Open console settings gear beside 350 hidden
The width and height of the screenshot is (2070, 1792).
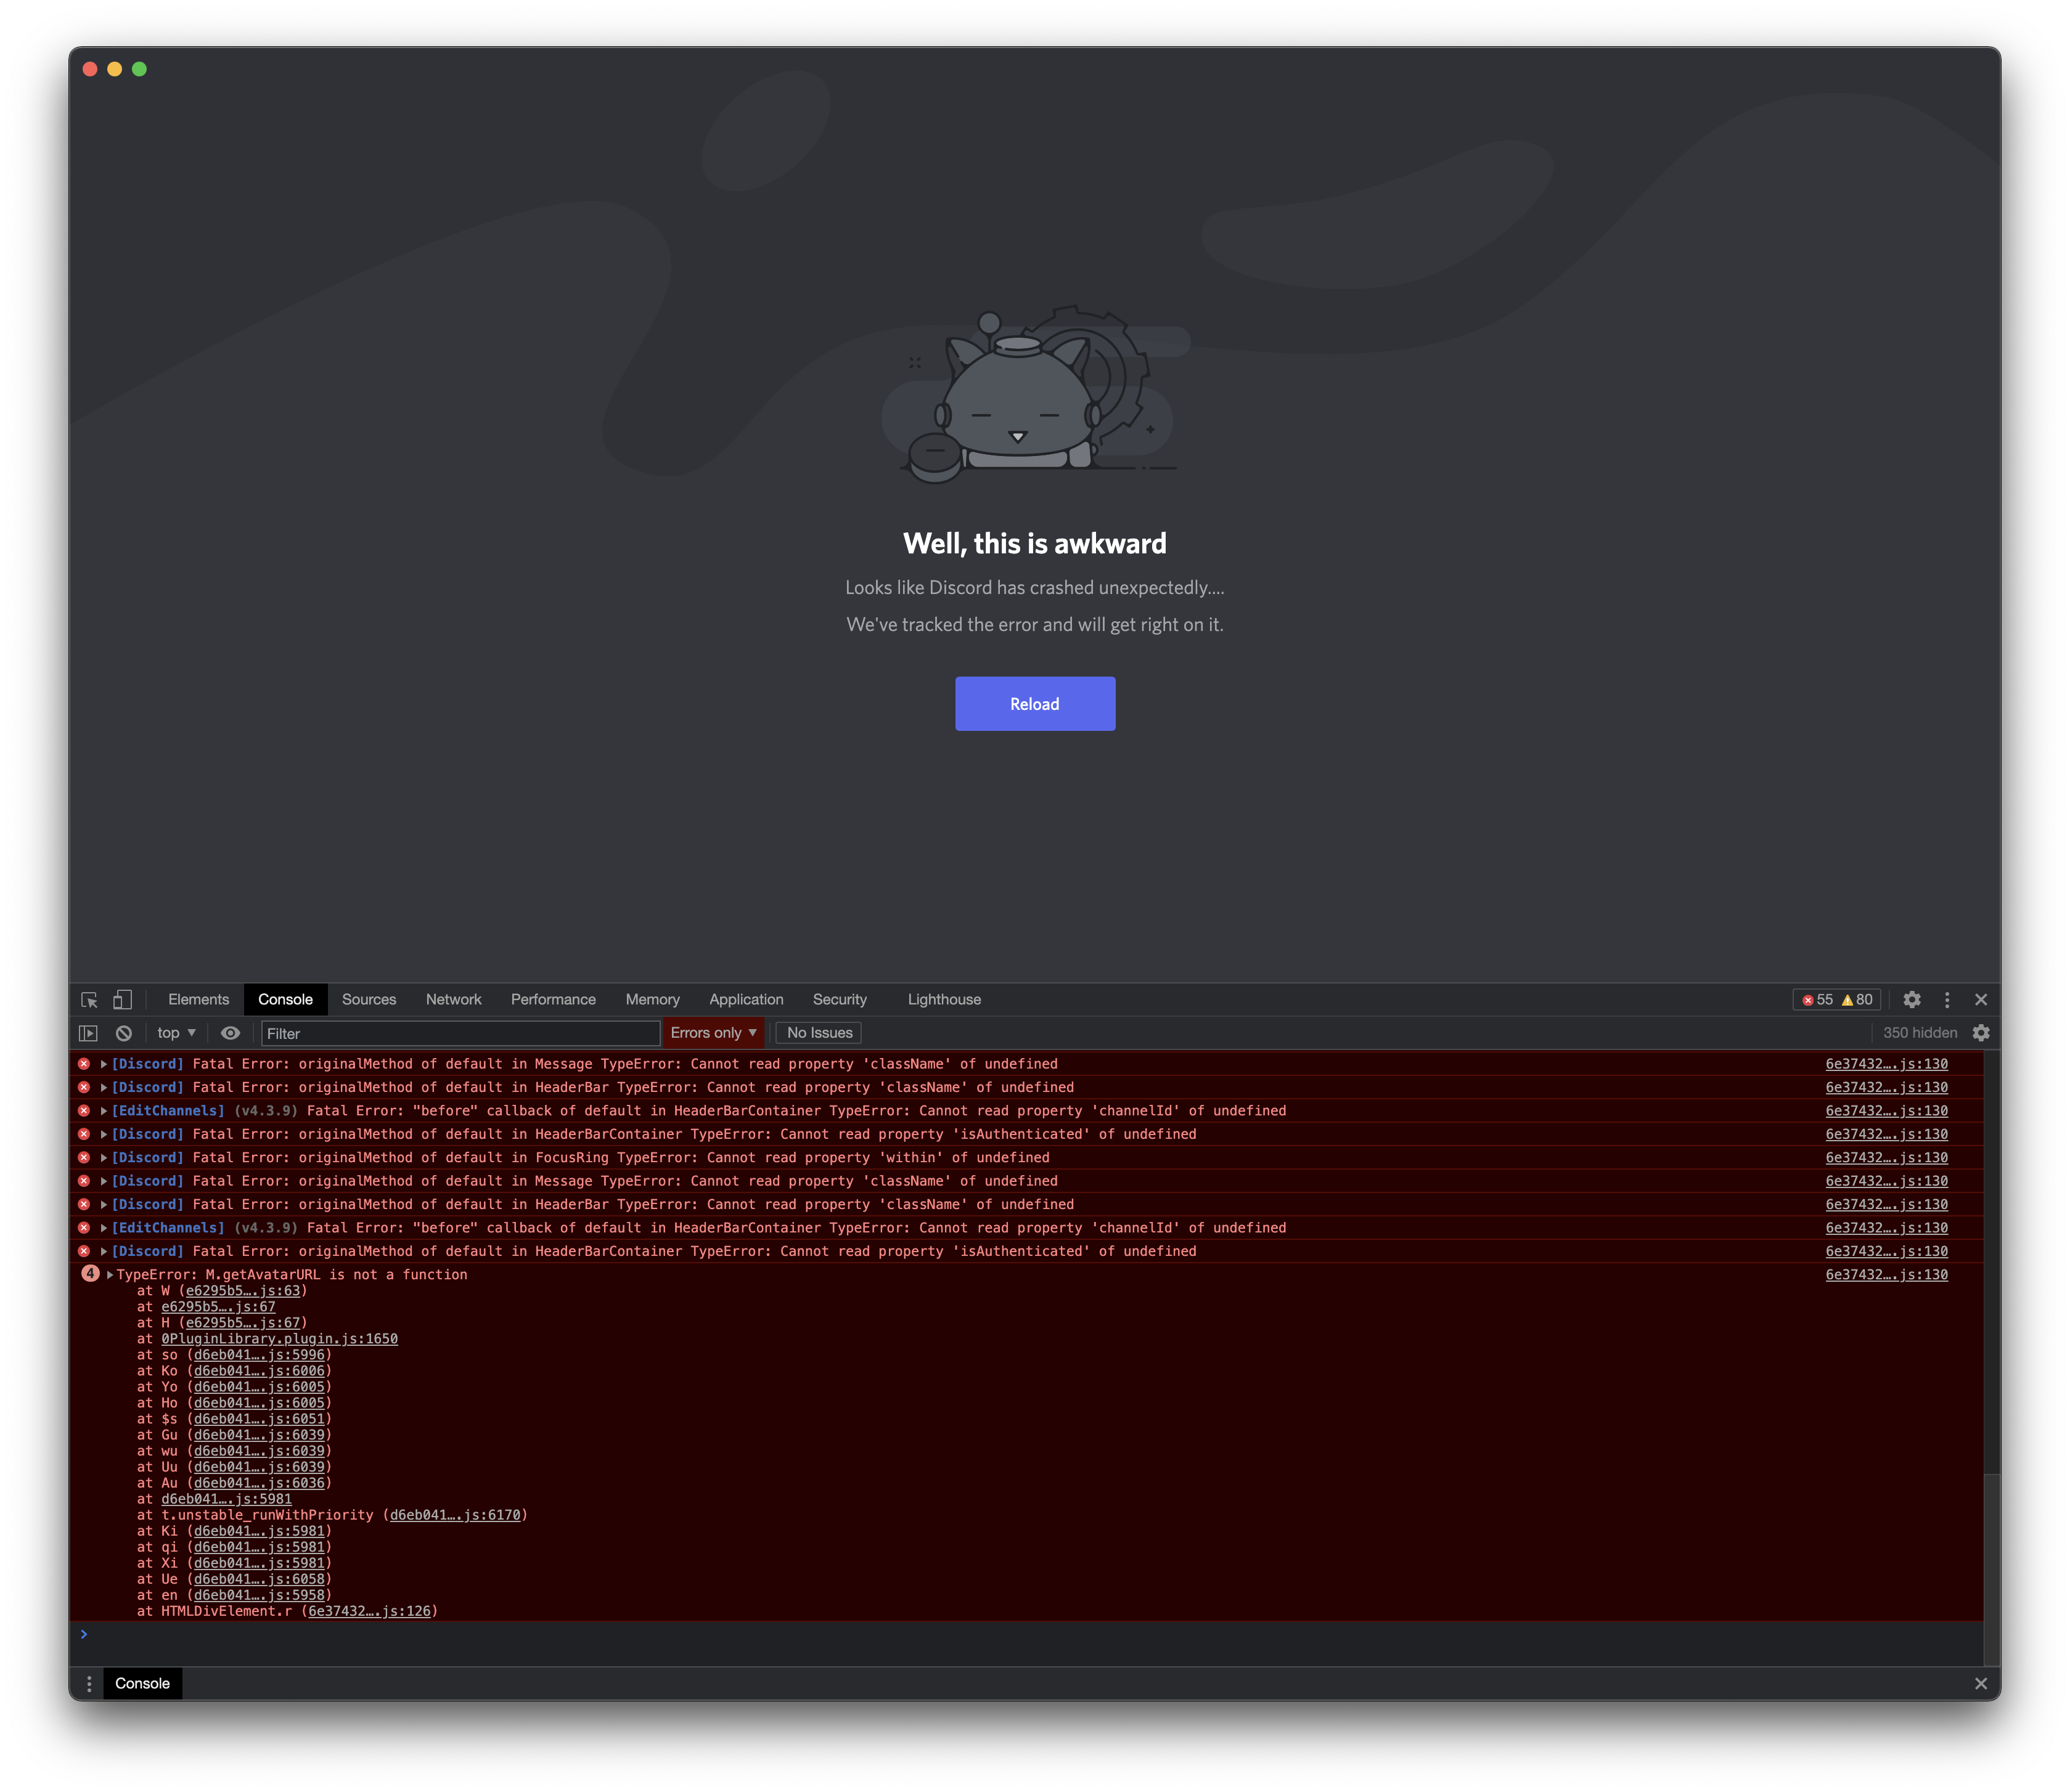(x=1981, y=1033)
